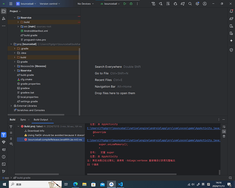This screenshot has height=188, width=235.
Task: Click Download info entry
Action: point(34,131)
